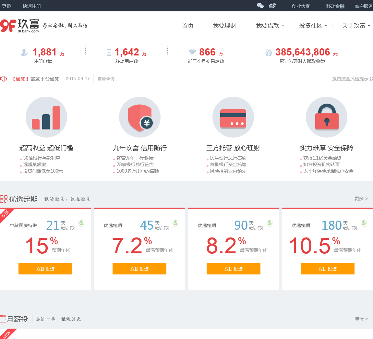Click the WeChat icon in top bar
The width and height of the screenshot is (373, 339).
point(260,6)
